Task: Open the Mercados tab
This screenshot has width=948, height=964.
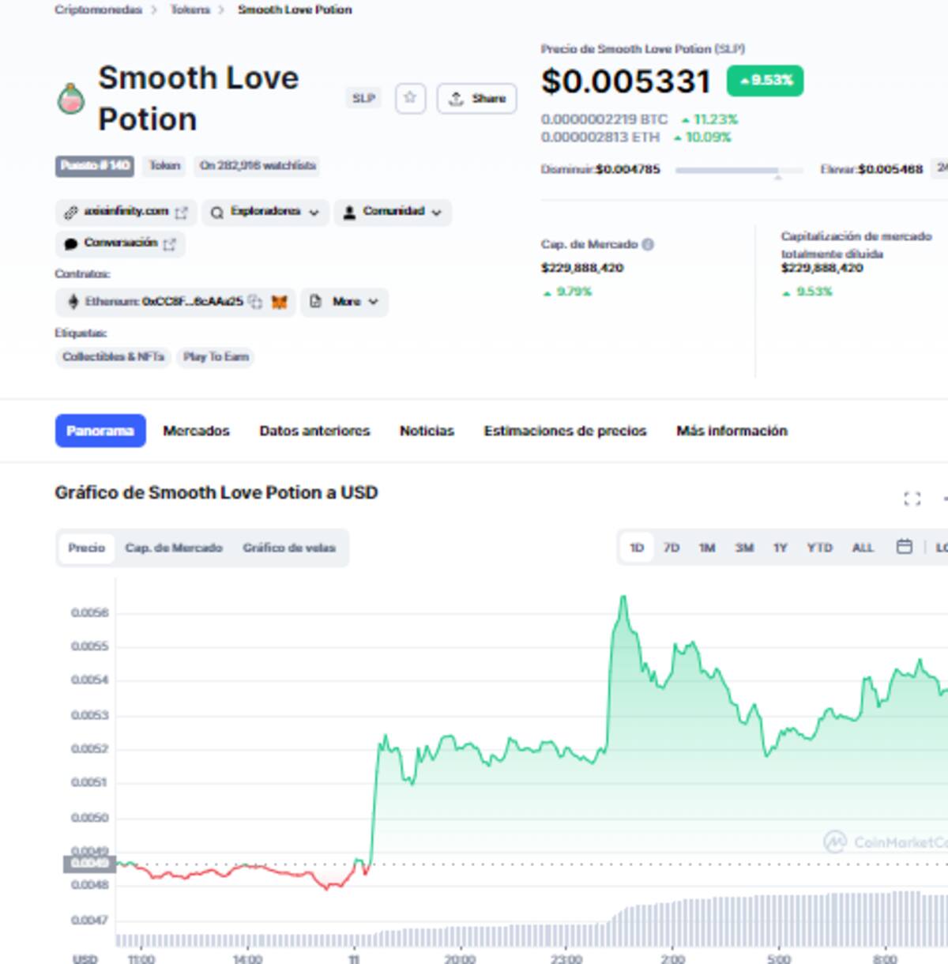Action: coord(196,431)
